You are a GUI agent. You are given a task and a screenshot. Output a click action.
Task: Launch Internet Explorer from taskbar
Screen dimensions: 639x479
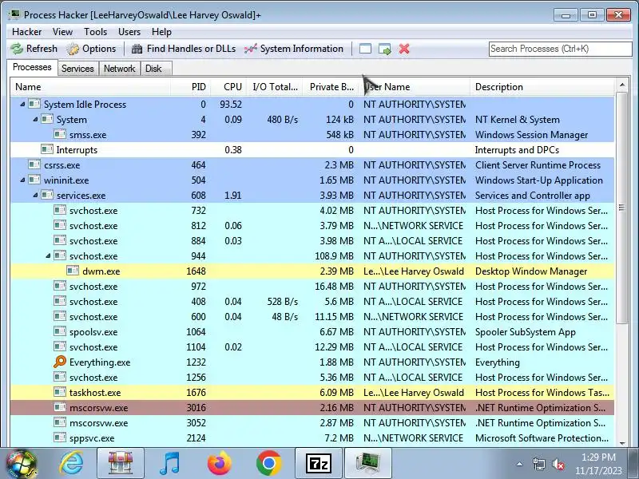click(x=71, y=464)
